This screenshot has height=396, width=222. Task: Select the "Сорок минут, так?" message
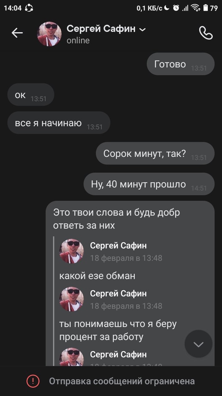pyautogui.click(x=155, y=153)
